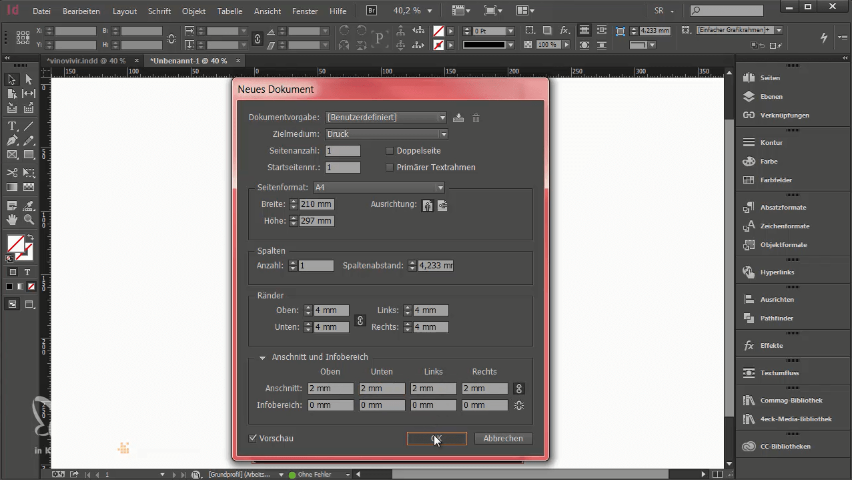Enable the Doppelseite checkbox
Screen dimensions: 852x480
[390, 151]
